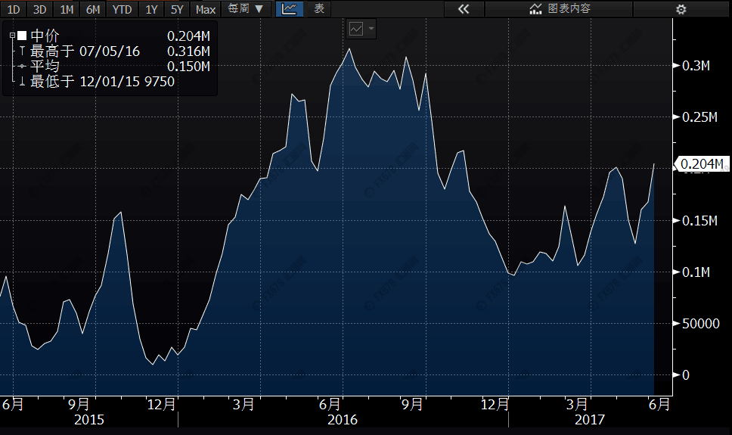
Task: Click the 中价 0.204M legend value
Action: click(188, 36)
